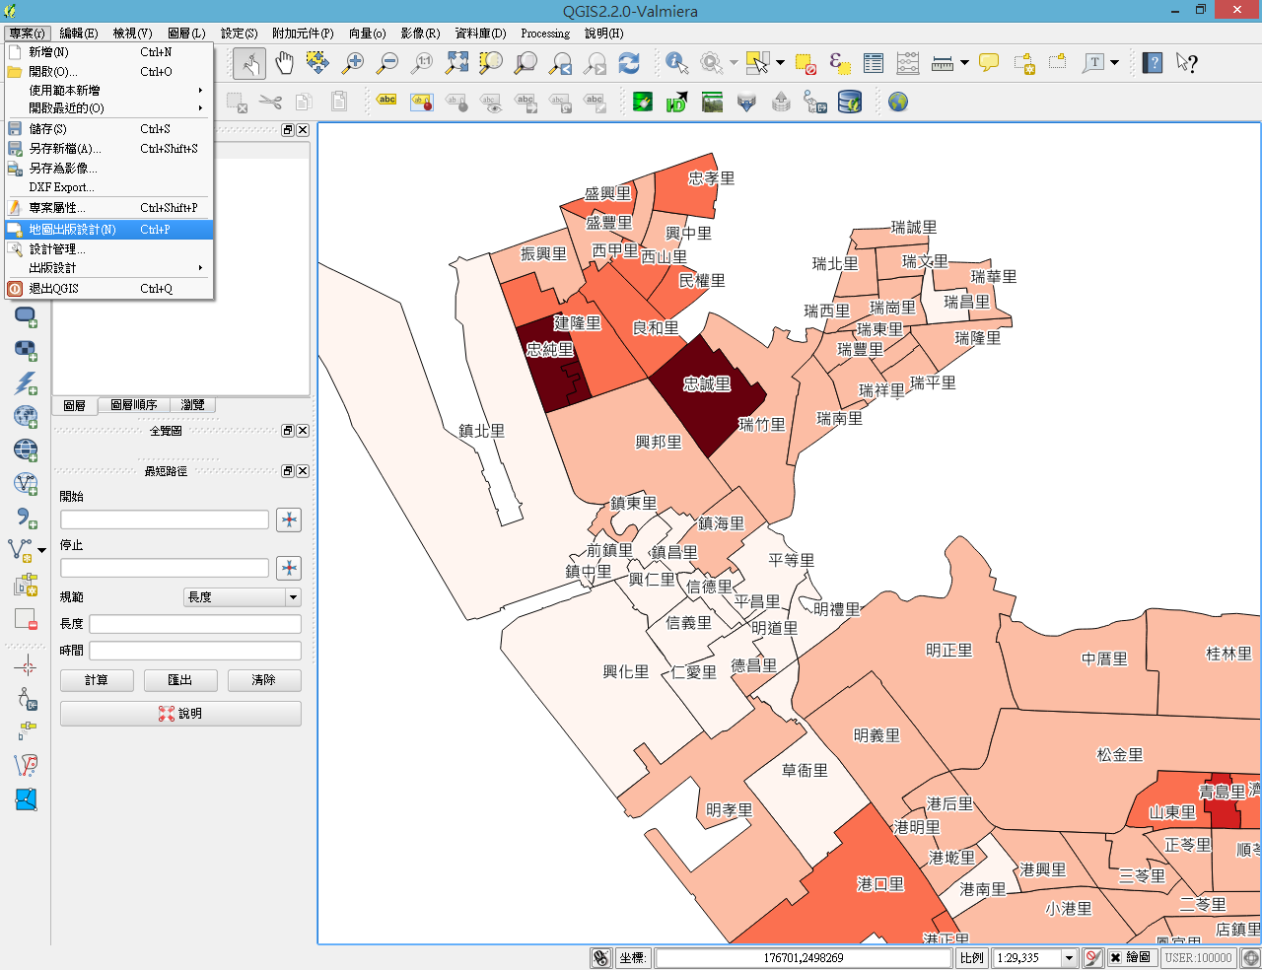Viewport: 1262px width, 970px height.
Task: Open the field calculator abacus icon
Action: coord(908,63)
